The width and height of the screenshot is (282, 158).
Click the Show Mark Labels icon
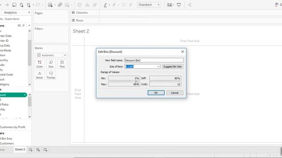click(x=124, y=5)
